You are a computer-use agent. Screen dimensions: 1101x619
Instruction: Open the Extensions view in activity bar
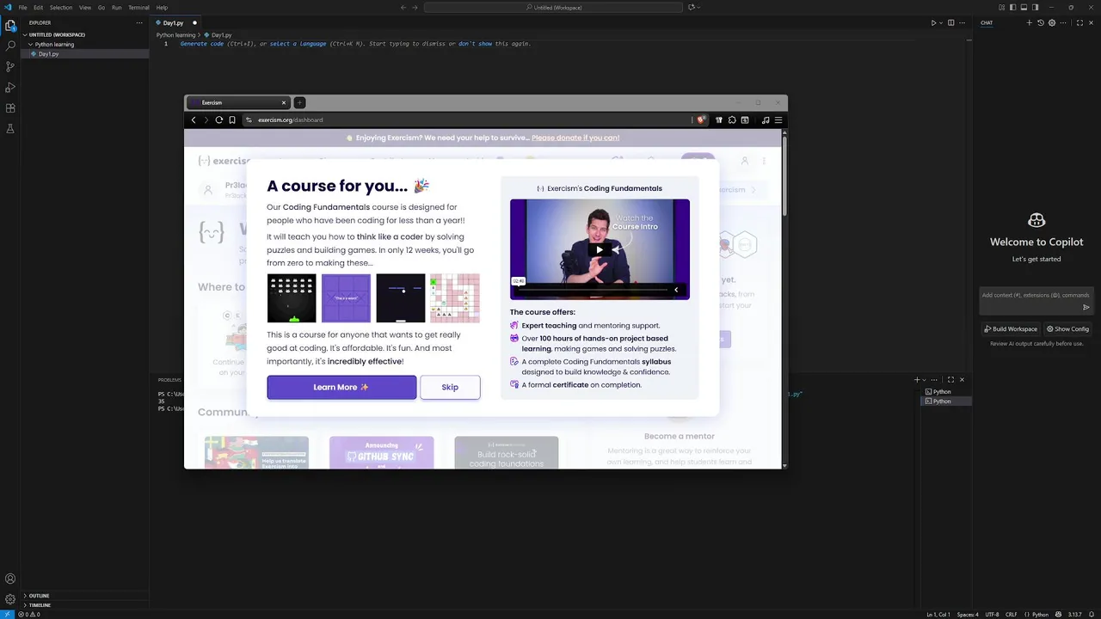(x=10, y=108)
